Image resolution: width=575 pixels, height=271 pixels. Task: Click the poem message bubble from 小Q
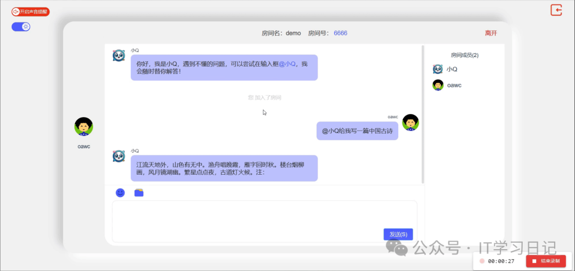click(224, 168)
